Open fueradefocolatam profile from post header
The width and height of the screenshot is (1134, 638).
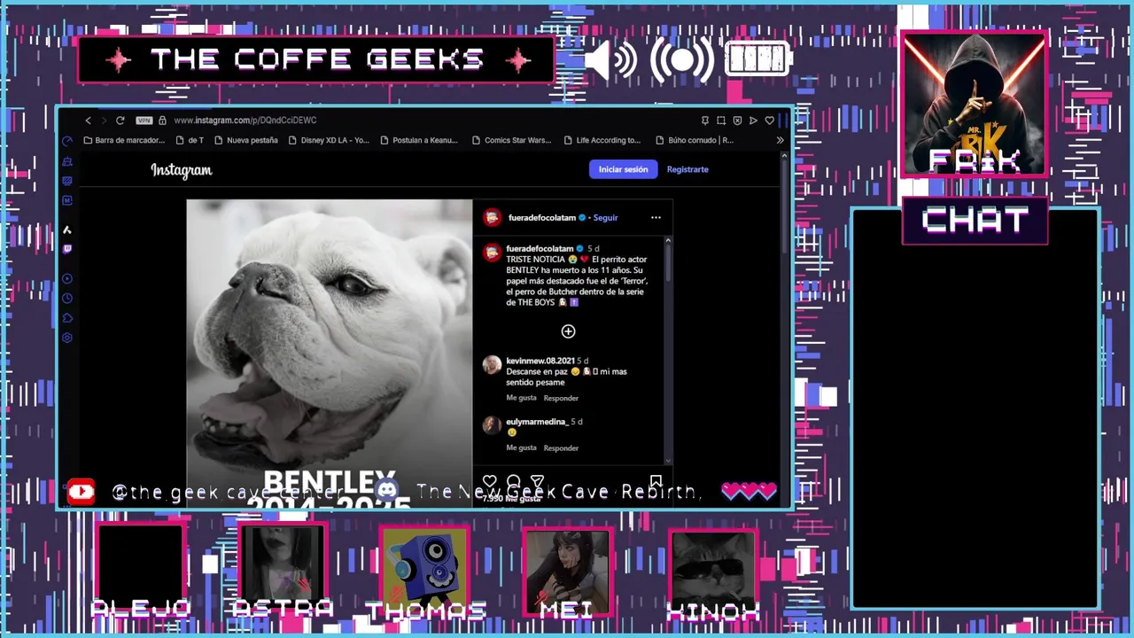coord(541,218)
